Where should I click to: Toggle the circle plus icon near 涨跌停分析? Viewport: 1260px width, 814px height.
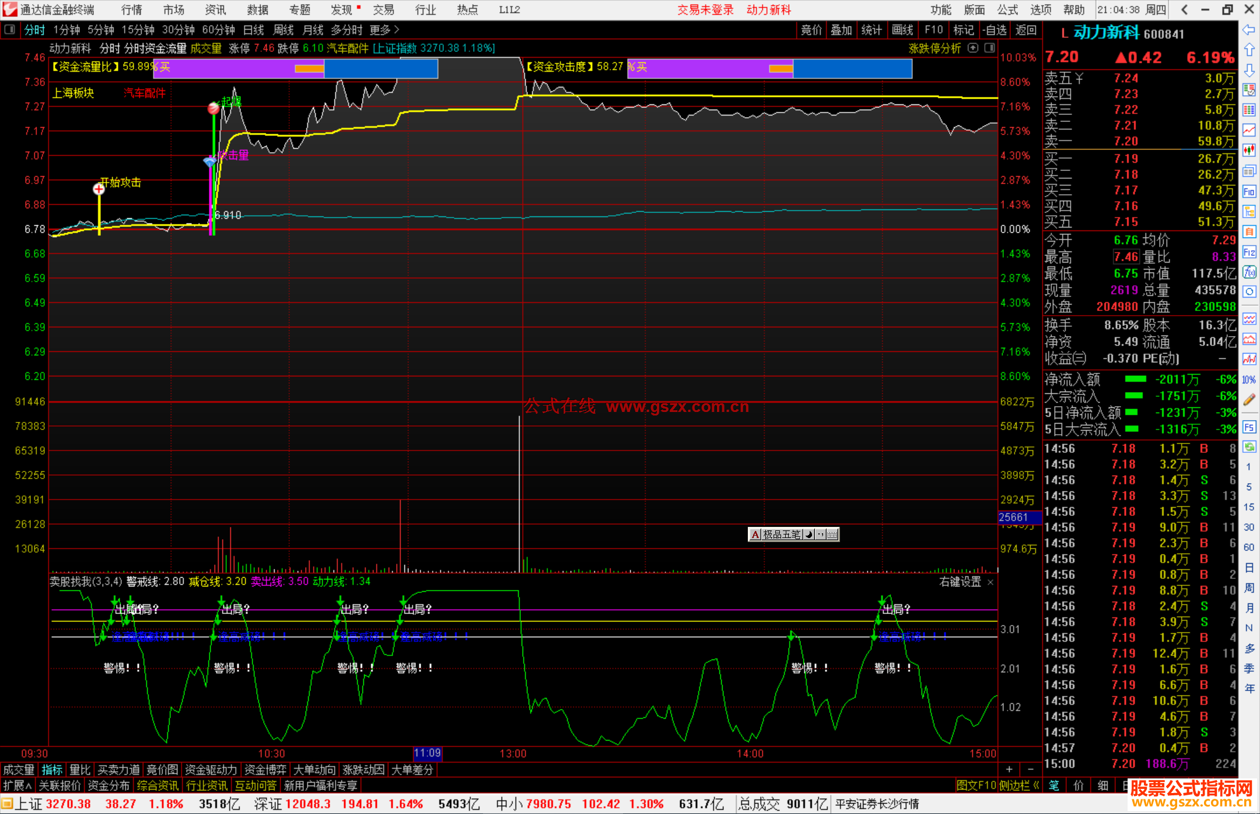click(973, 48)
